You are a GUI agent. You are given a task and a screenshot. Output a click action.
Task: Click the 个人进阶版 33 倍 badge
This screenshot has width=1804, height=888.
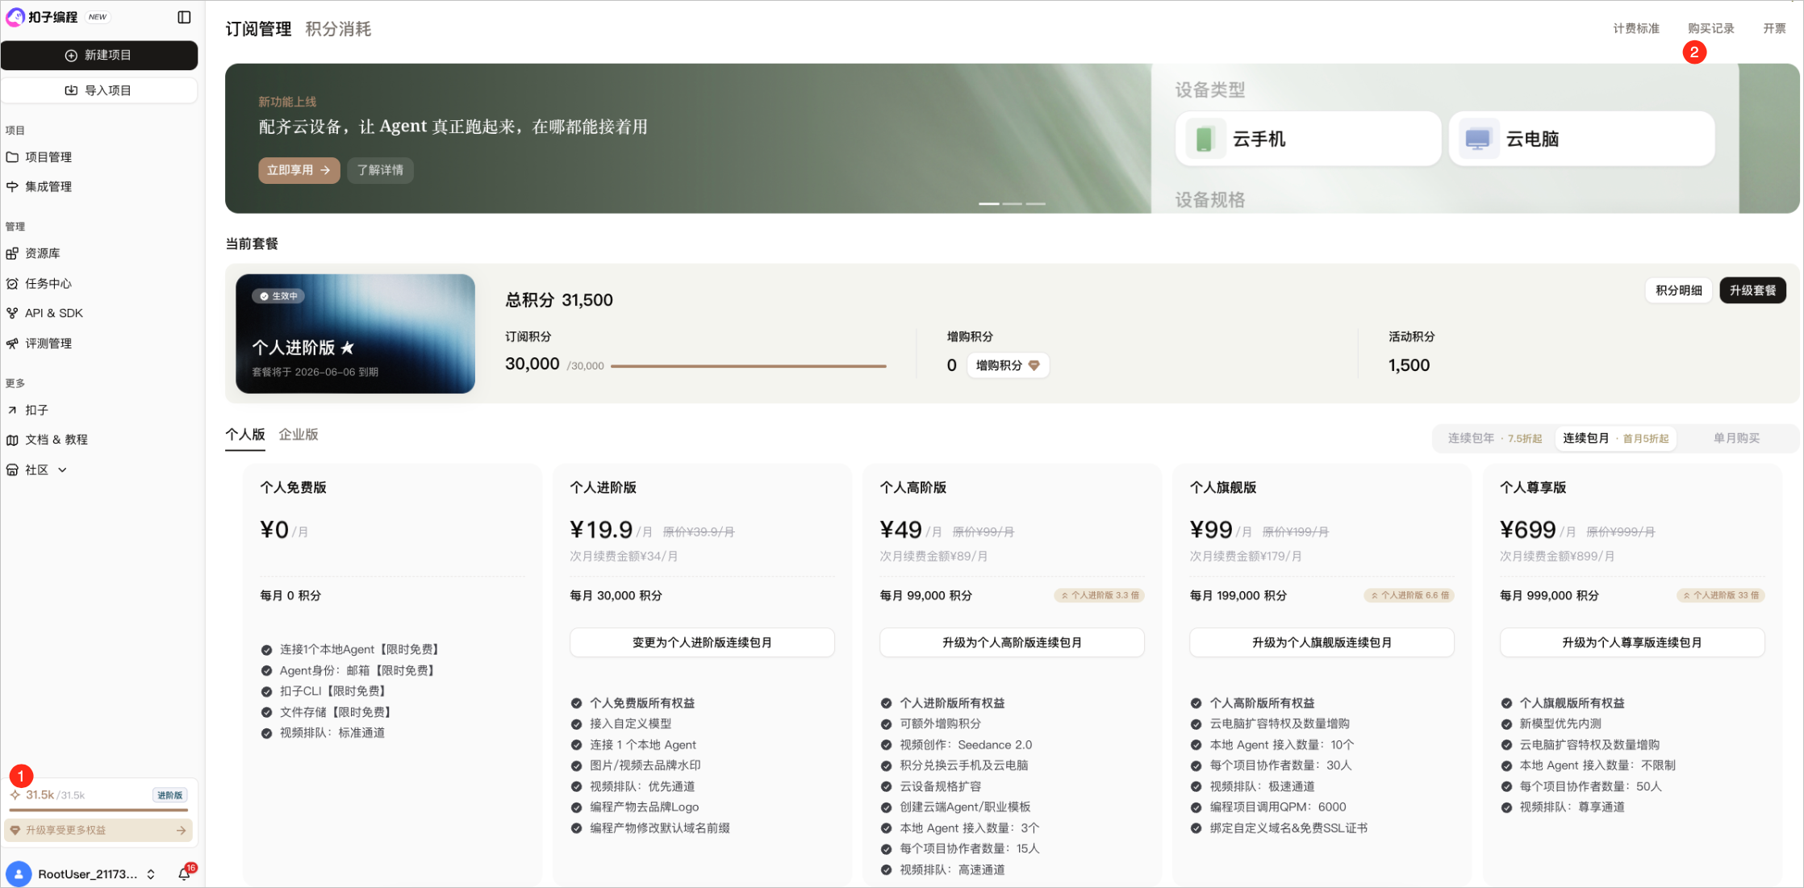click(x=1721, y=595)
